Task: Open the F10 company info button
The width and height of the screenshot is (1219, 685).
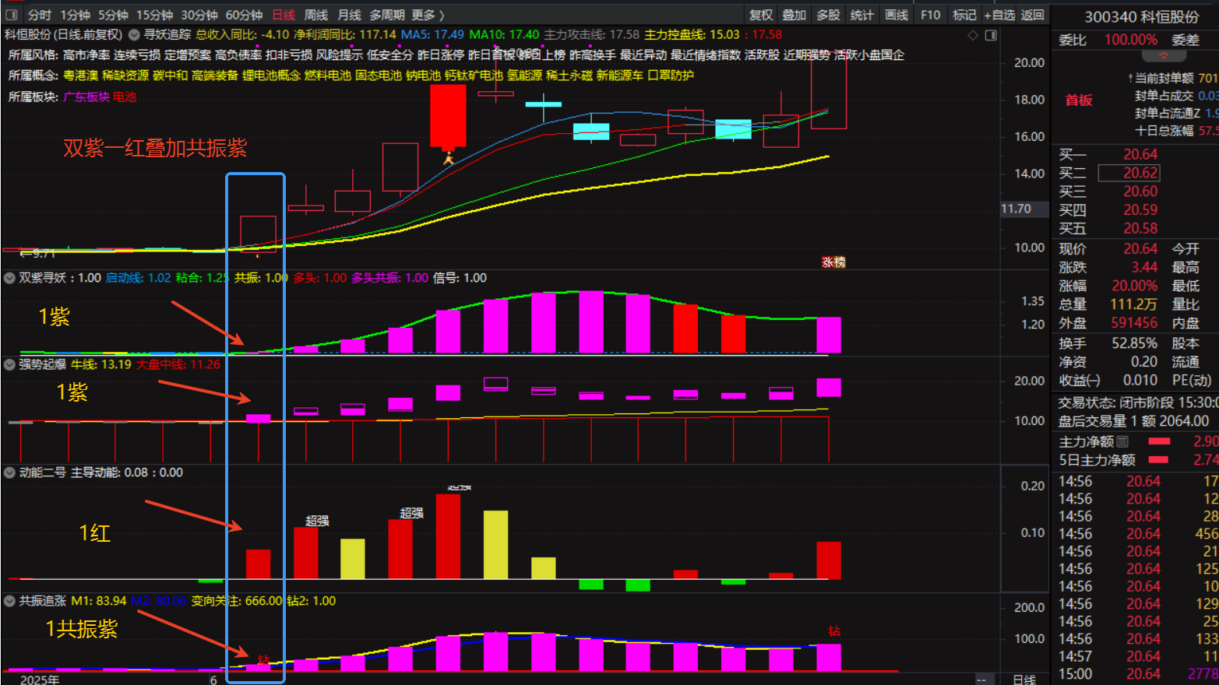Action: (930, 15)
